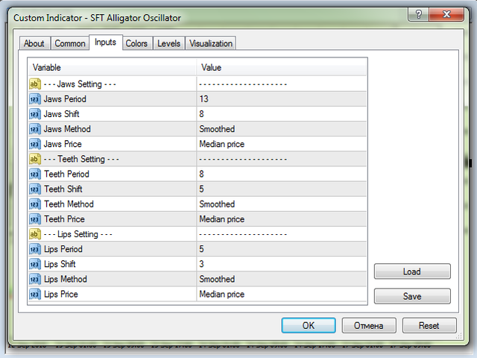The width and height of the screenshot is (477, 358).
Task: Edit the Jaws Period value 13
Action: tap(282, 99)
